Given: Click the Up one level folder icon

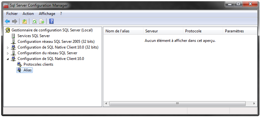Looking at the screenshot, I should [25, 21].
